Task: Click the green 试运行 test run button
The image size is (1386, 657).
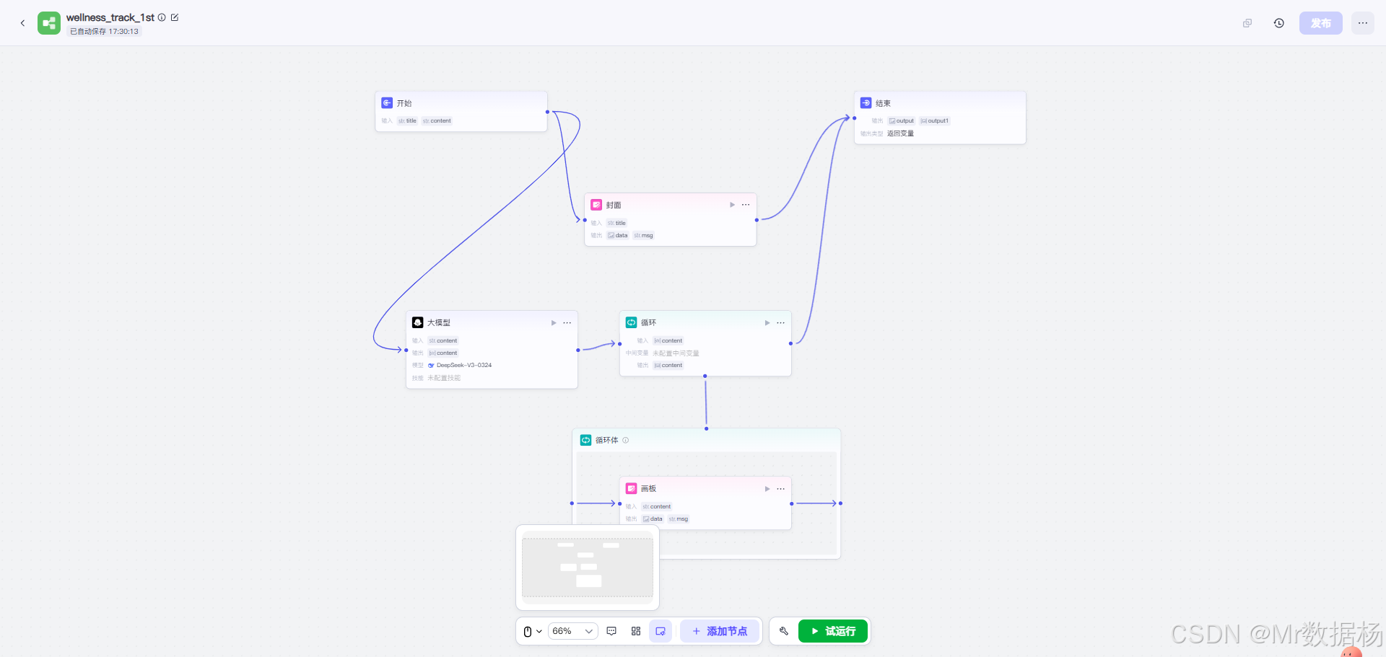Action: coord(833,631)
